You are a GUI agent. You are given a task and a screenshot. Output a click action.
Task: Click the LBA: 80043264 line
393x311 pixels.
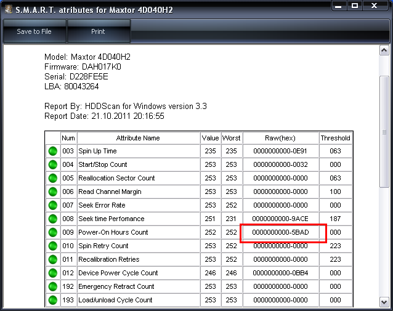coord(71,86)
